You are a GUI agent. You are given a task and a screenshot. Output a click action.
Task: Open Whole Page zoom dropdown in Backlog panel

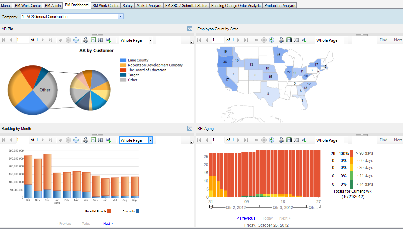(150, 140)
